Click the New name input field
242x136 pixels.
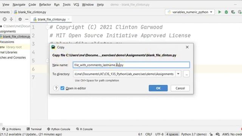coord(131,65)
